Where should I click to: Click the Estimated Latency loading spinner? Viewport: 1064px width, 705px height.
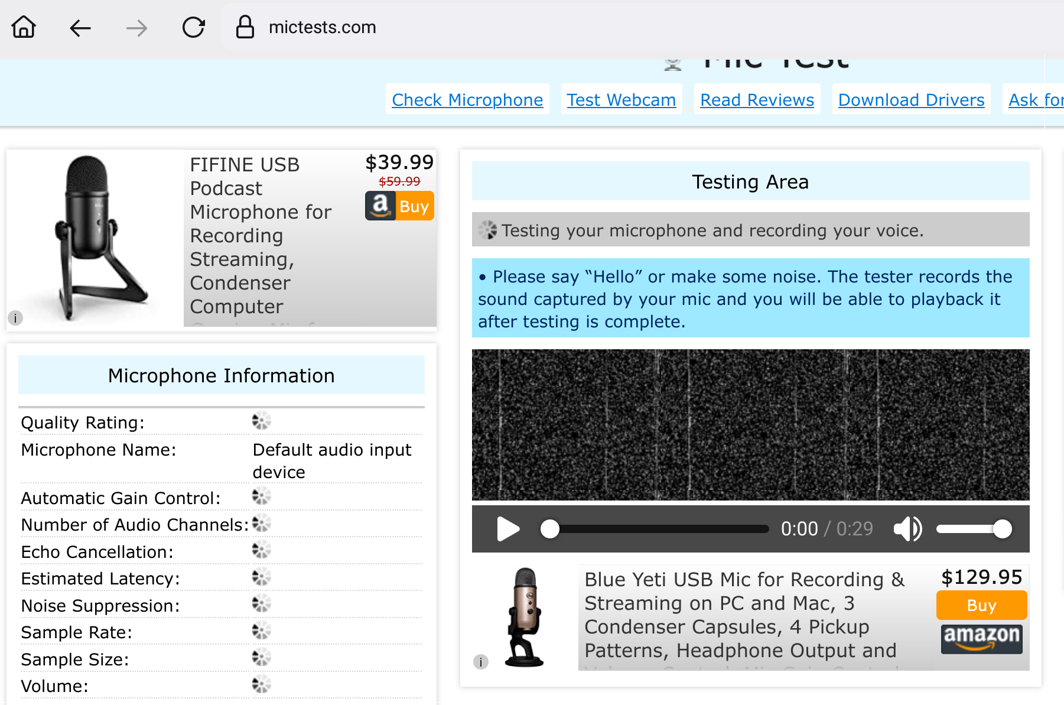click(261, 577)
